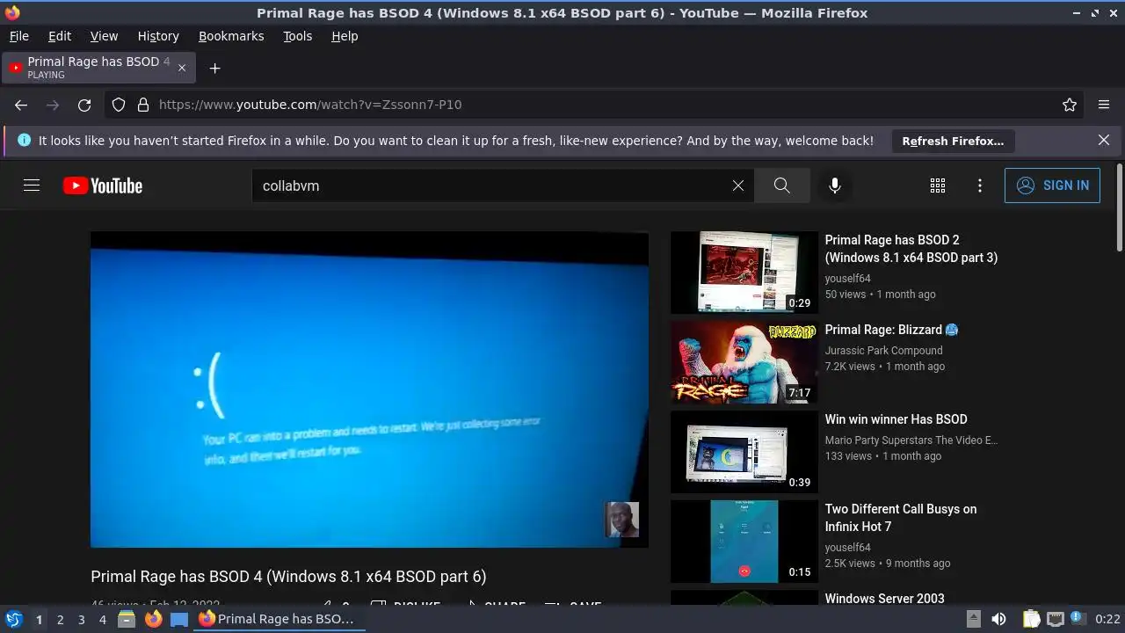Viewport: 1125px width, 633px height.
Task: Open the Win win winner Has BSOD thumbnail
Action: click(744, 452)
